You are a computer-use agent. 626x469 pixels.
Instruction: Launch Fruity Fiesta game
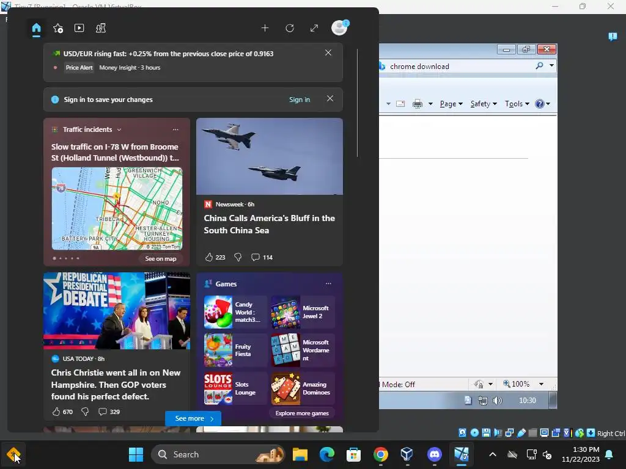tap(235, 350)
